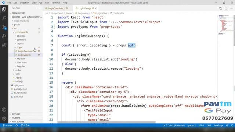
Task: Open the Run menu
Action: 47,3
